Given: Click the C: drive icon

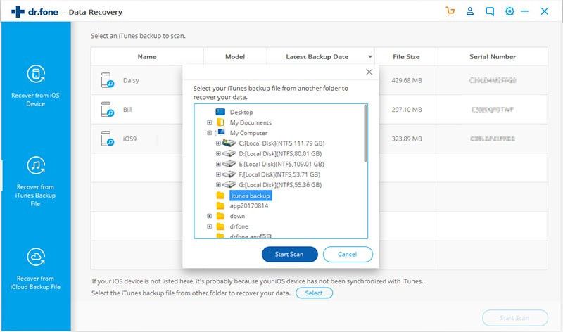Looking at the screenshot, I should coord(229,143).
